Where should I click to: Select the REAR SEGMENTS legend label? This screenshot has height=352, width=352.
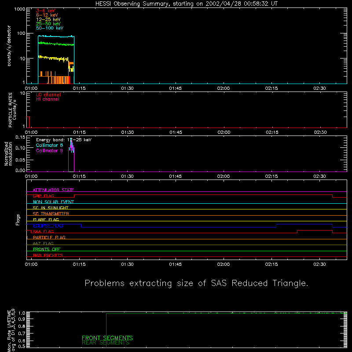(106, 343)
